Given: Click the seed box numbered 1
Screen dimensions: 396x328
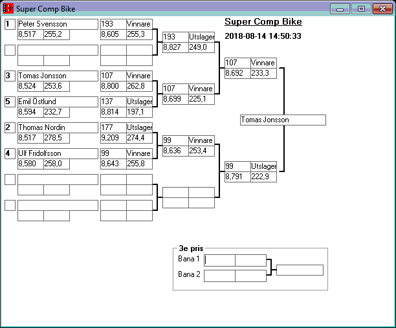Looking at the screenshot, I should [10, 24].
